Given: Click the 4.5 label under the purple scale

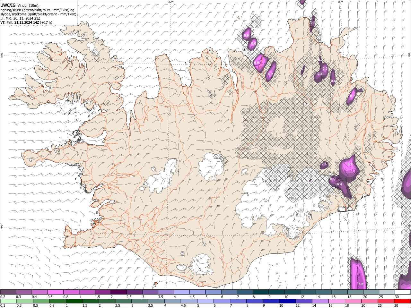Looking at the screenshot, I should click(192, 297).
